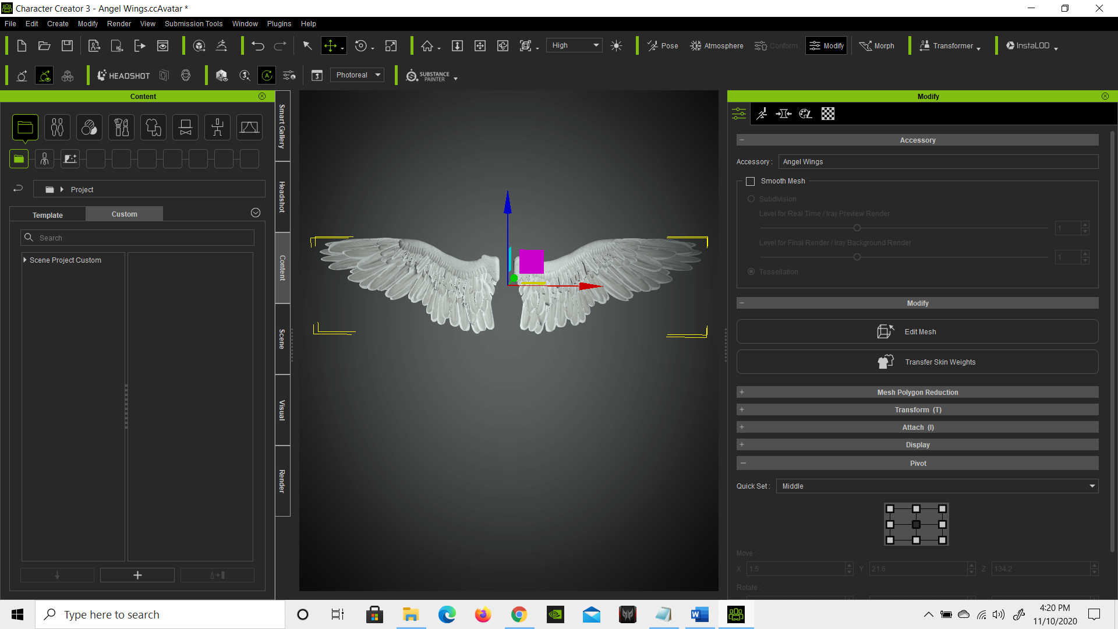Click the content back arrow icon
Image resolution: width=1118 pixels, height=629 pixels.
[x=18, y=189]
